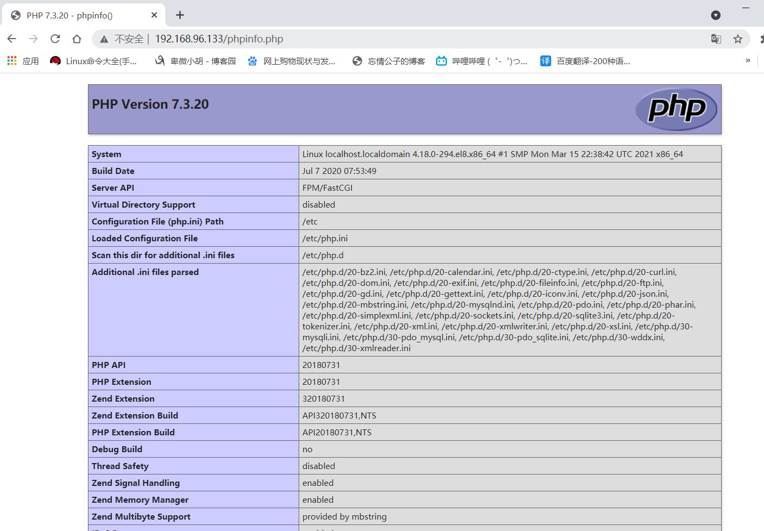This screenshot has height=531, width=764.
Task: Click the parsed .ini files list value
Action: coord(499,310)
